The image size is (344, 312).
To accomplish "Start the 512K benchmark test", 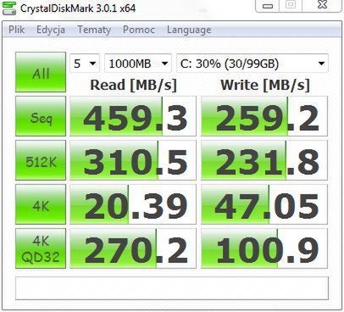I will click(41, 160).
